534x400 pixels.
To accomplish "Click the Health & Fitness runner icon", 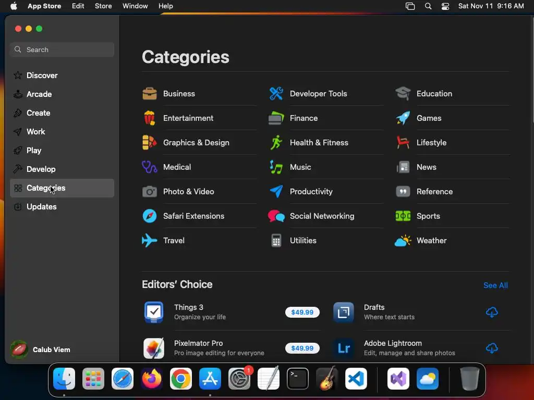I will [276, 143].
